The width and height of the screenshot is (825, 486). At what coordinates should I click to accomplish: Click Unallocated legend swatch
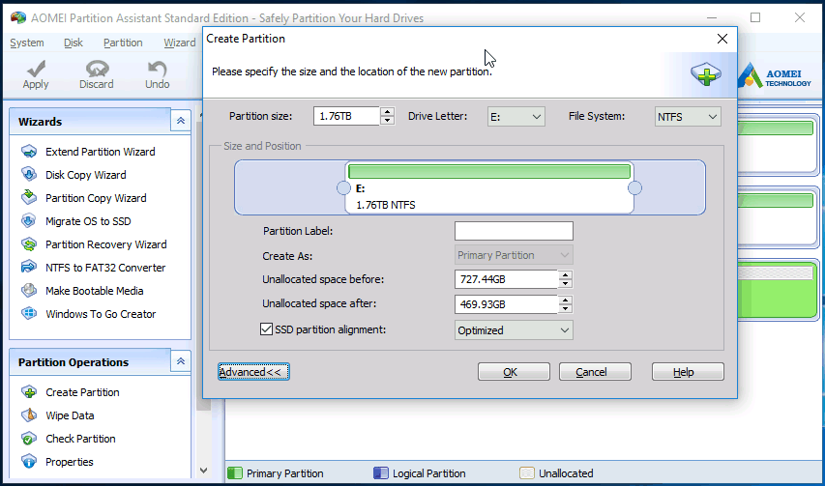click(527, 473)
